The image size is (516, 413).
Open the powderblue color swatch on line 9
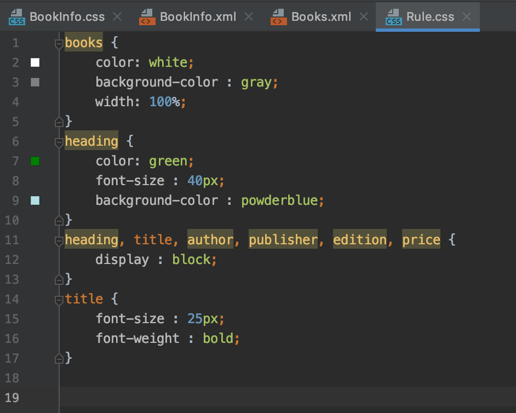(35, 200)
